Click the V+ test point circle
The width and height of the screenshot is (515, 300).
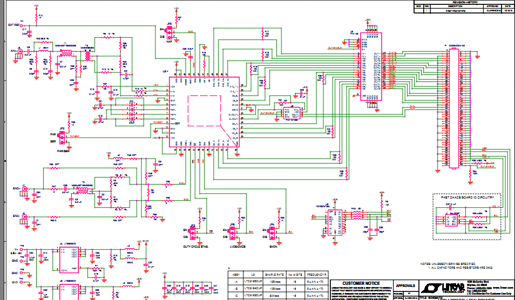[x=22, y=249]
